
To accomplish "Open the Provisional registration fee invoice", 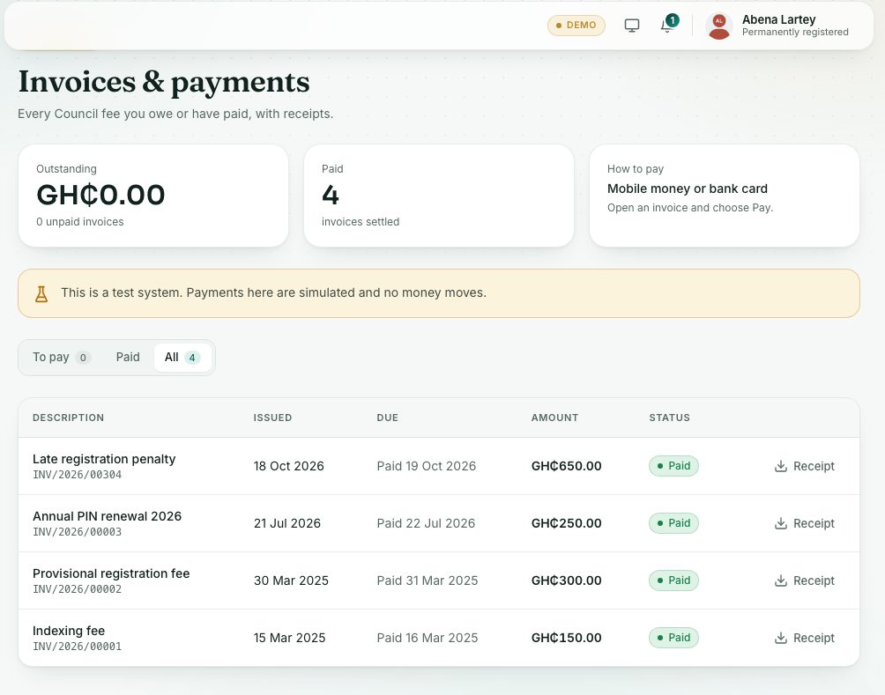I will 111,573.
